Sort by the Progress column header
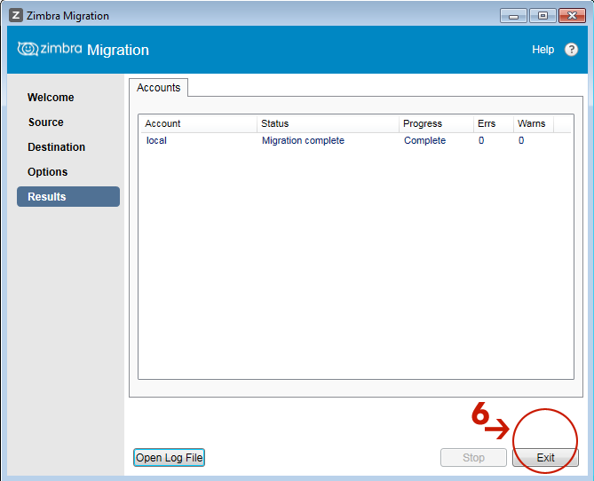594x481 pixels. (437, 123)
